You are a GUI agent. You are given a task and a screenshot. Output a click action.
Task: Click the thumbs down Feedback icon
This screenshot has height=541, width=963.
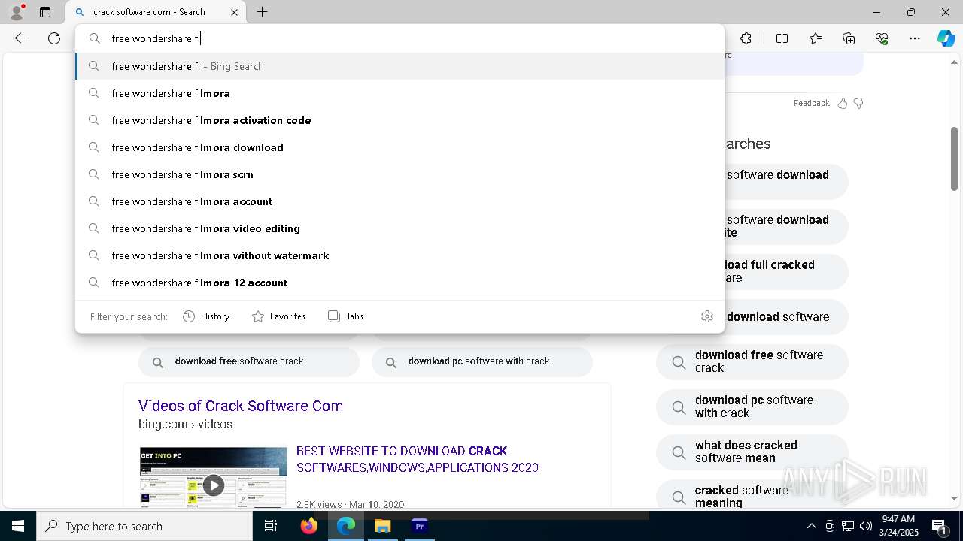pos(858,104)
